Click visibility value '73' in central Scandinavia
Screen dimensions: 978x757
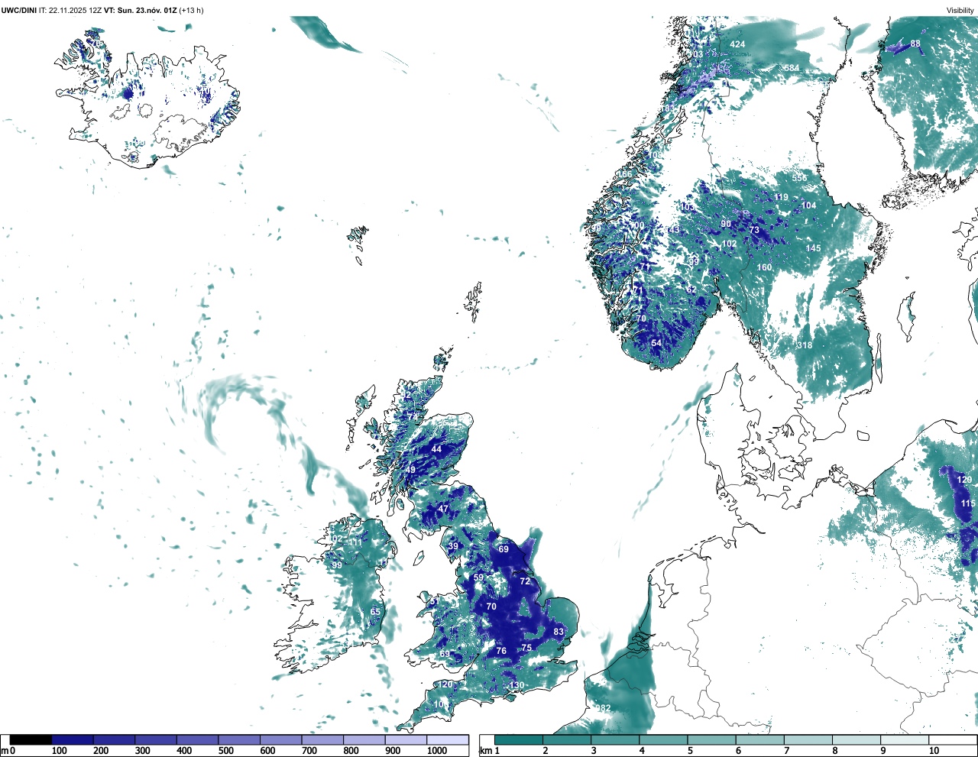point(754,230)
